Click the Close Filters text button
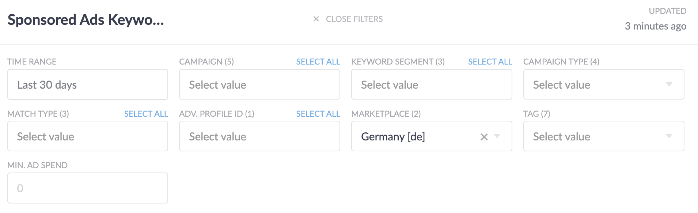The image size is (698, 213). 354,19
